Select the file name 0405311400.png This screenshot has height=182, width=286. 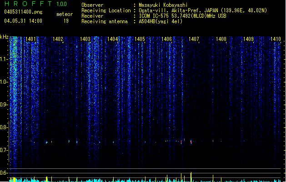tap(23, 12)
